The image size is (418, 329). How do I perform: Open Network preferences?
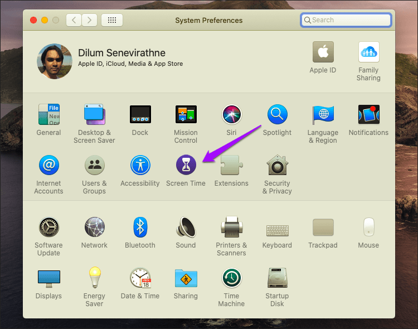click(95, 227)
